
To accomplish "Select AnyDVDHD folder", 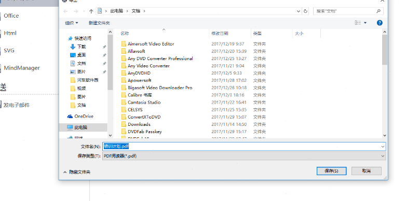I will 139,73.
